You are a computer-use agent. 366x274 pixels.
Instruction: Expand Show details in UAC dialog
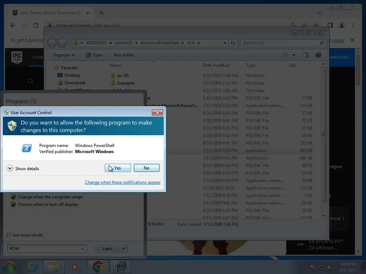[x=23, y=168]
